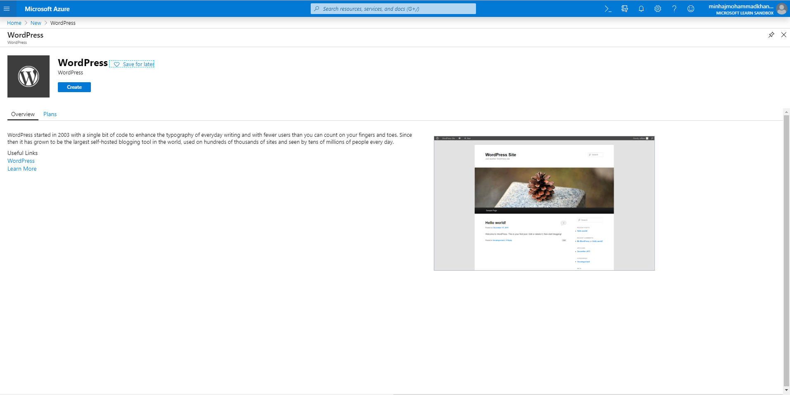
Task: Open the Azure portal hamburger menu
Action: (x=7, y=9)
